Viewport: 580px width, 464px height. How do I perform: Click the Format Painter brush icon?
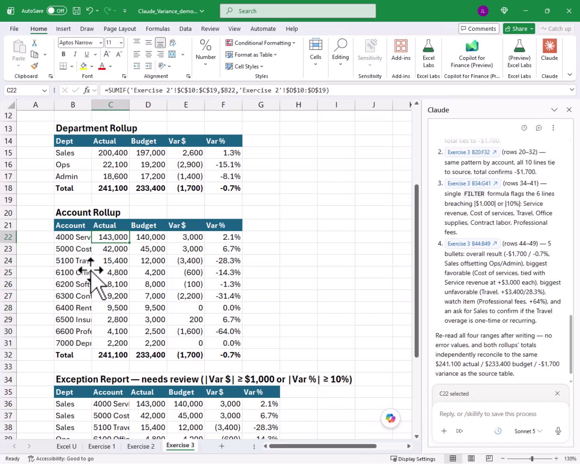pos(34,66)
